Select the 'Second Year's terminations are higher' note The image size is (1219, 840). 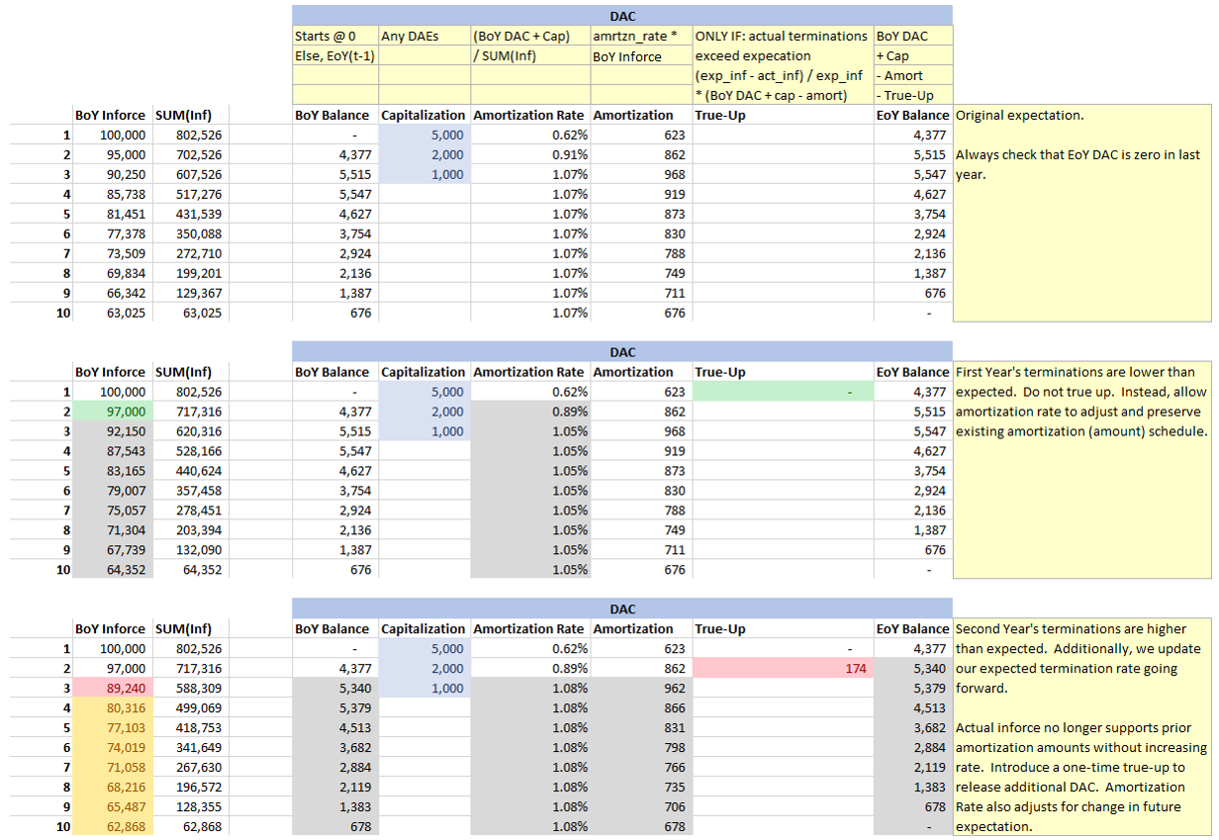coord(1080,629)
